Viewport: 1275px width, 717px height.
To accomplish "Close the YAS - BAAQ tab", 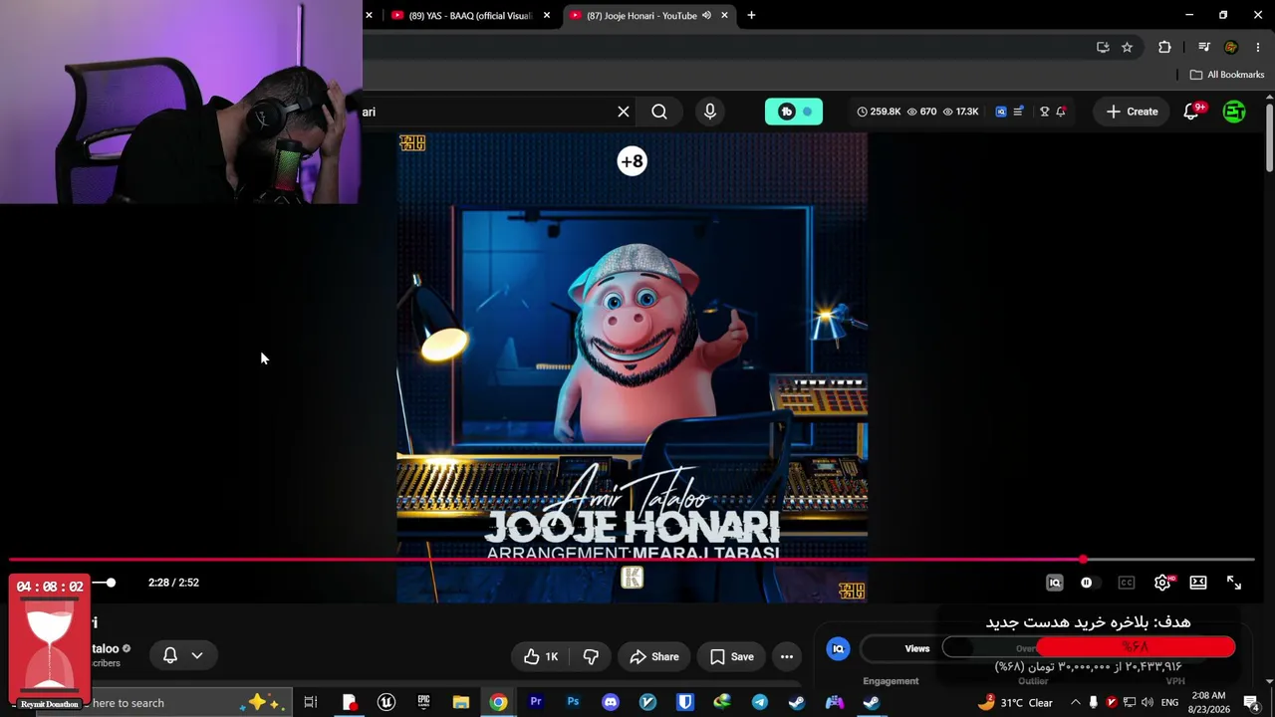I will point(547,15).
